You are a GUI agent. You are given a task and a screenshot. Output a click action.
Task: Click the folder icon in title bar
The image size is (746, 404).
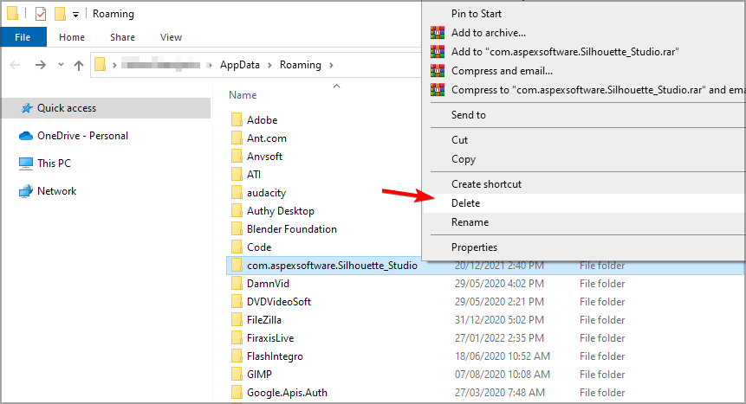click(x=13, y=14)
